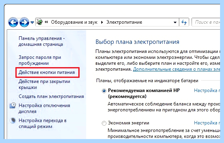
Task: Open the address bar history dropdown
Action: coord(175,23)
